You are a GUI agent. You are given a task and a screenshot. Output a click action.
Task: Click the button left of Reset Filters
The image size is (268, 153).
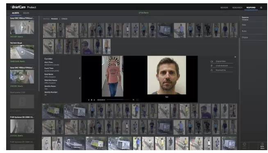coord(244,146)
